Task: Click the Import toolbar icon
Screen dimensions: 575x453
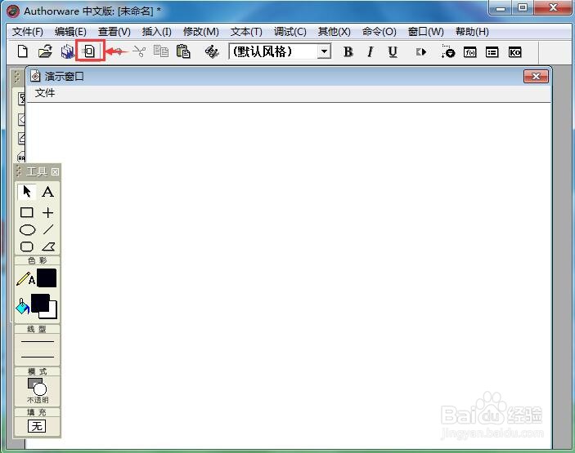Action: pos(88,51)
